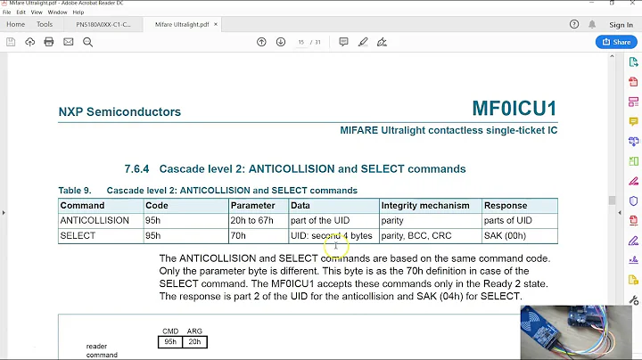The height and width of the screenshot is (360, 642).
Task: Open Compress PDF tool in right pane
Action: coord(633,220)
